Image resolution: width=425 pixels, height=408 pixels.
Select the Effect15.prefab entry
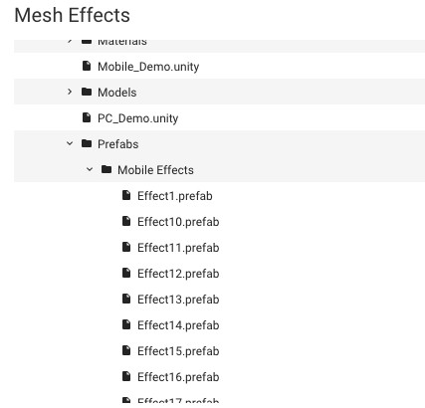(x=178, y=351)
